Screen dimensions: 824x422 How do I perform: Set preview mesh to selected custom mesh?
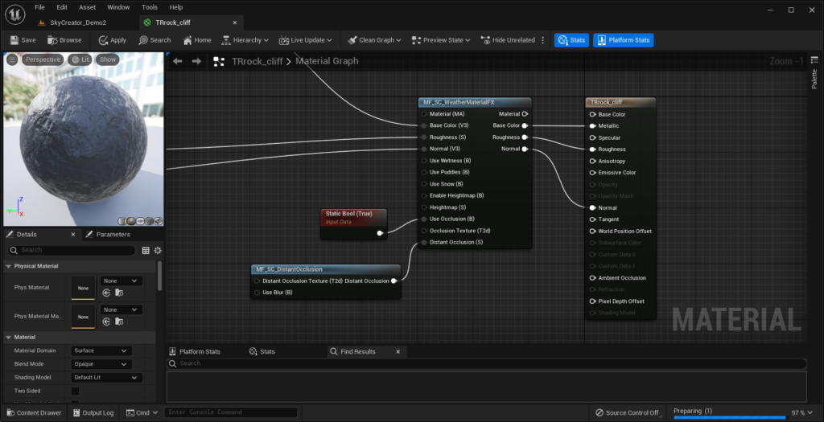[159, 221]
